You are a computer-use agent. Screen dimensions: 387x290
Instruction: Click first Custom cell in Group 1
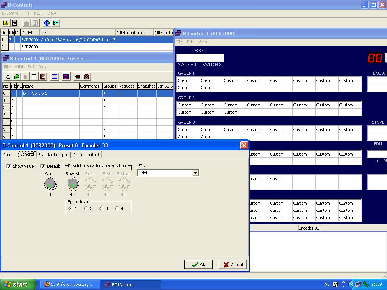188,80
